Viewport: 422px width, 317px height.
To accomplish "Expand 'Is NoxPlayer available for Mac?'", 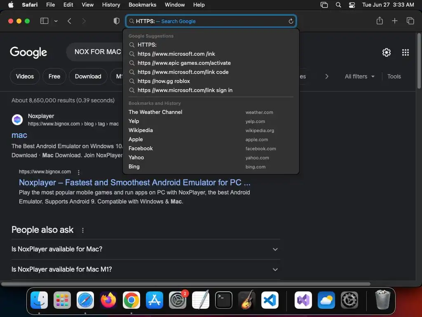I will pos(145,249).
